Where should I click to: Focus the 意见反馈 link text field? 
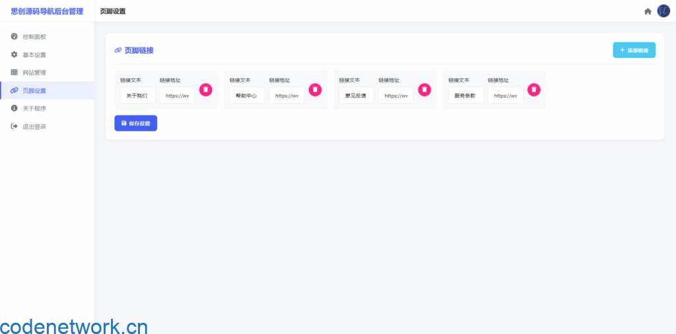point(356,96)
